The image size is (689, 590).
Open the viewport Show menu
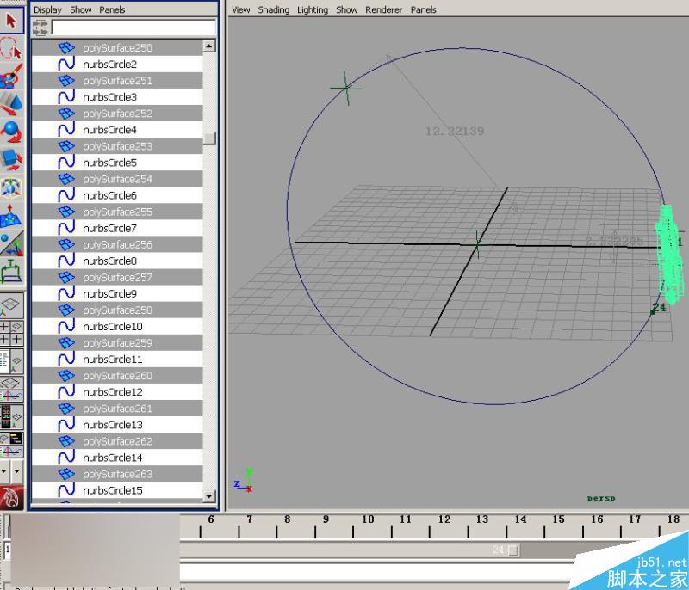pyautogui.click(x=347, y=9)
